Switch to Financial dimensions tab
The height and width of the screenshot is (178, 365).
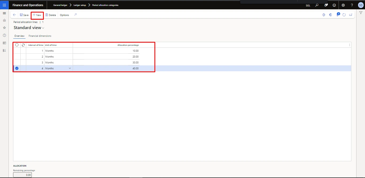click(x=40, y=36)
